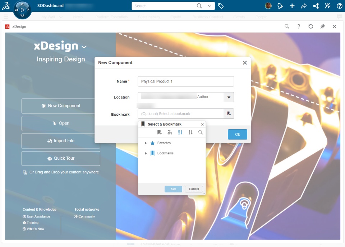This screenshot has height=247, width=345.
Task: Click the Set button
Action: click(173, 189)
